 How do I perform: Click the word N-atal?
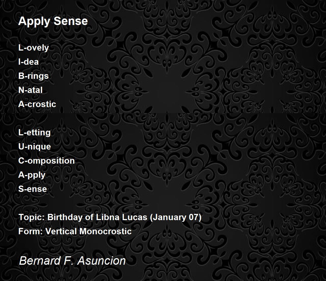(x=30, y=90)
